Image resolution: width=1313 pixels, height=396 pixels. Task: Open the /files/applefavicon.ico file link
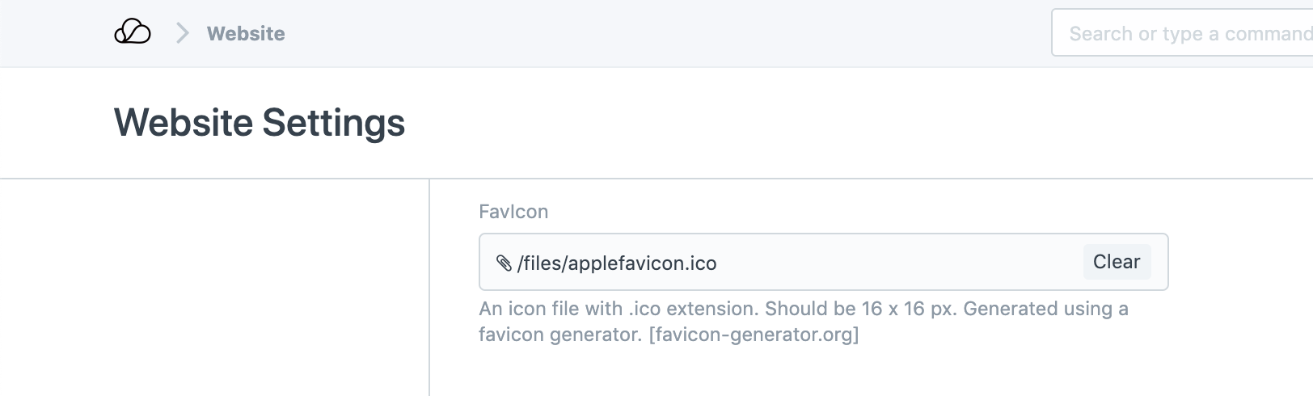tap(617, 263)
